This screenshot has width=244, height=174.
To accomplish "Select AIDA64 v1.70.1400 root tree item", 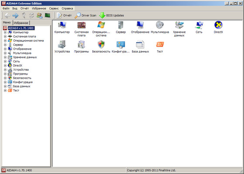I will 21,28.
